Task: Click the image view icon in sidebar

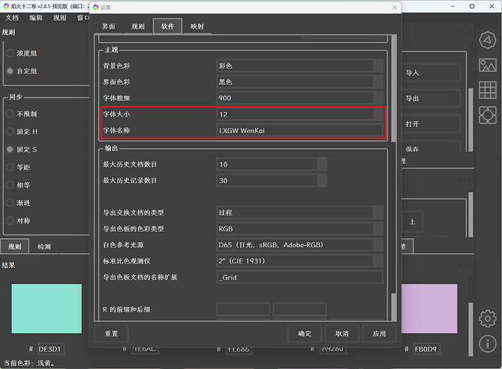Action: pyautogui.click(x=487, y=65)
